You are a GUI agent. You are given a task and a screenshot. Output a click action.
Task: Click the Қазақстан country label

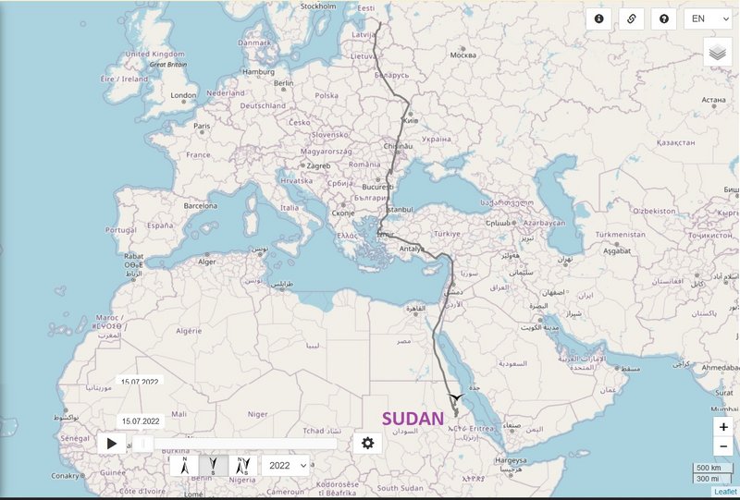[x=675, y=142]
